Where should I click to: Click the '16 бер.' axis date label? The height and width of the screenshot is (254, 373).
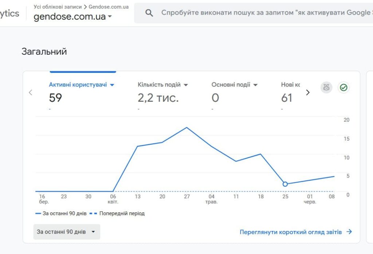point(44,199)
